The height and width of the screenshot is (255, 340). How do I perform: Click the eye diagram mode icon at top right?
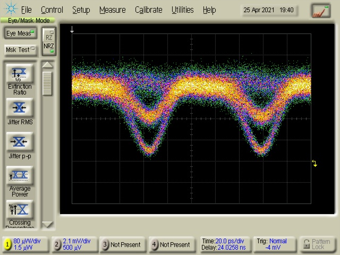tap(320, 10)
